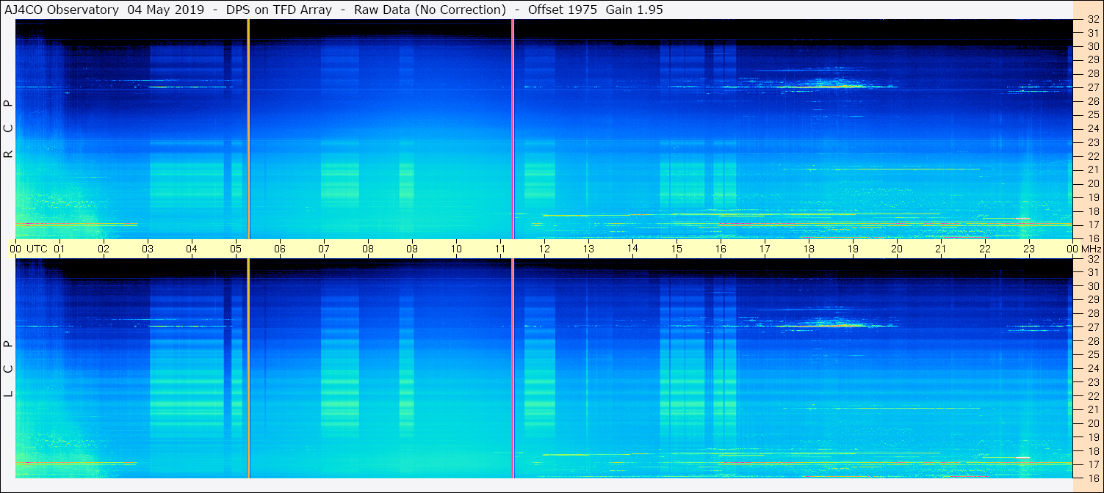Click the 15 hour tick label
This screenshot has width=1104, height=493.
click(677, 249)
